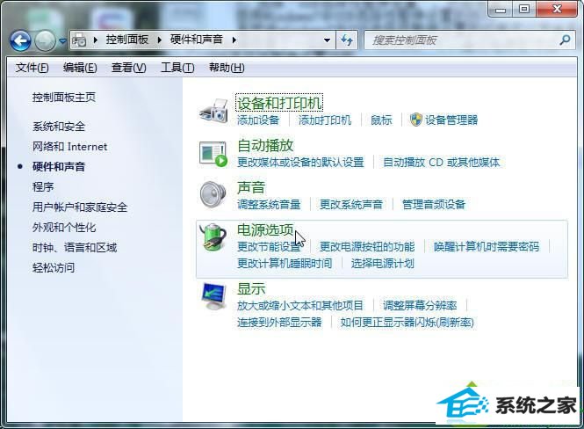Click the 添加设备 link
This screenshot has width=584, height=429.
(258, 120)
